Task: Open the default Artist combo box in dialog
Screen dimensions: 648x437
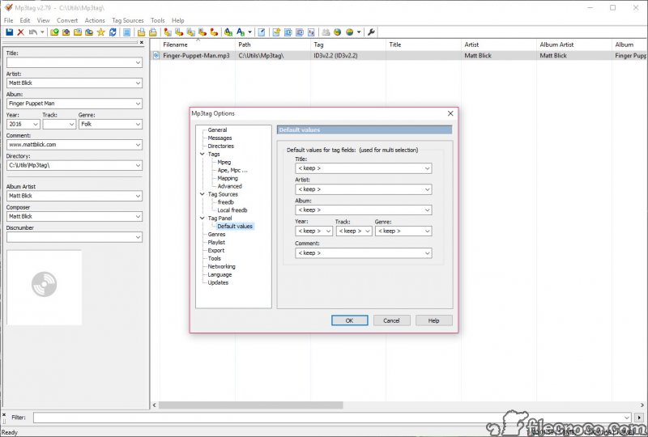Action: [364, 189]
